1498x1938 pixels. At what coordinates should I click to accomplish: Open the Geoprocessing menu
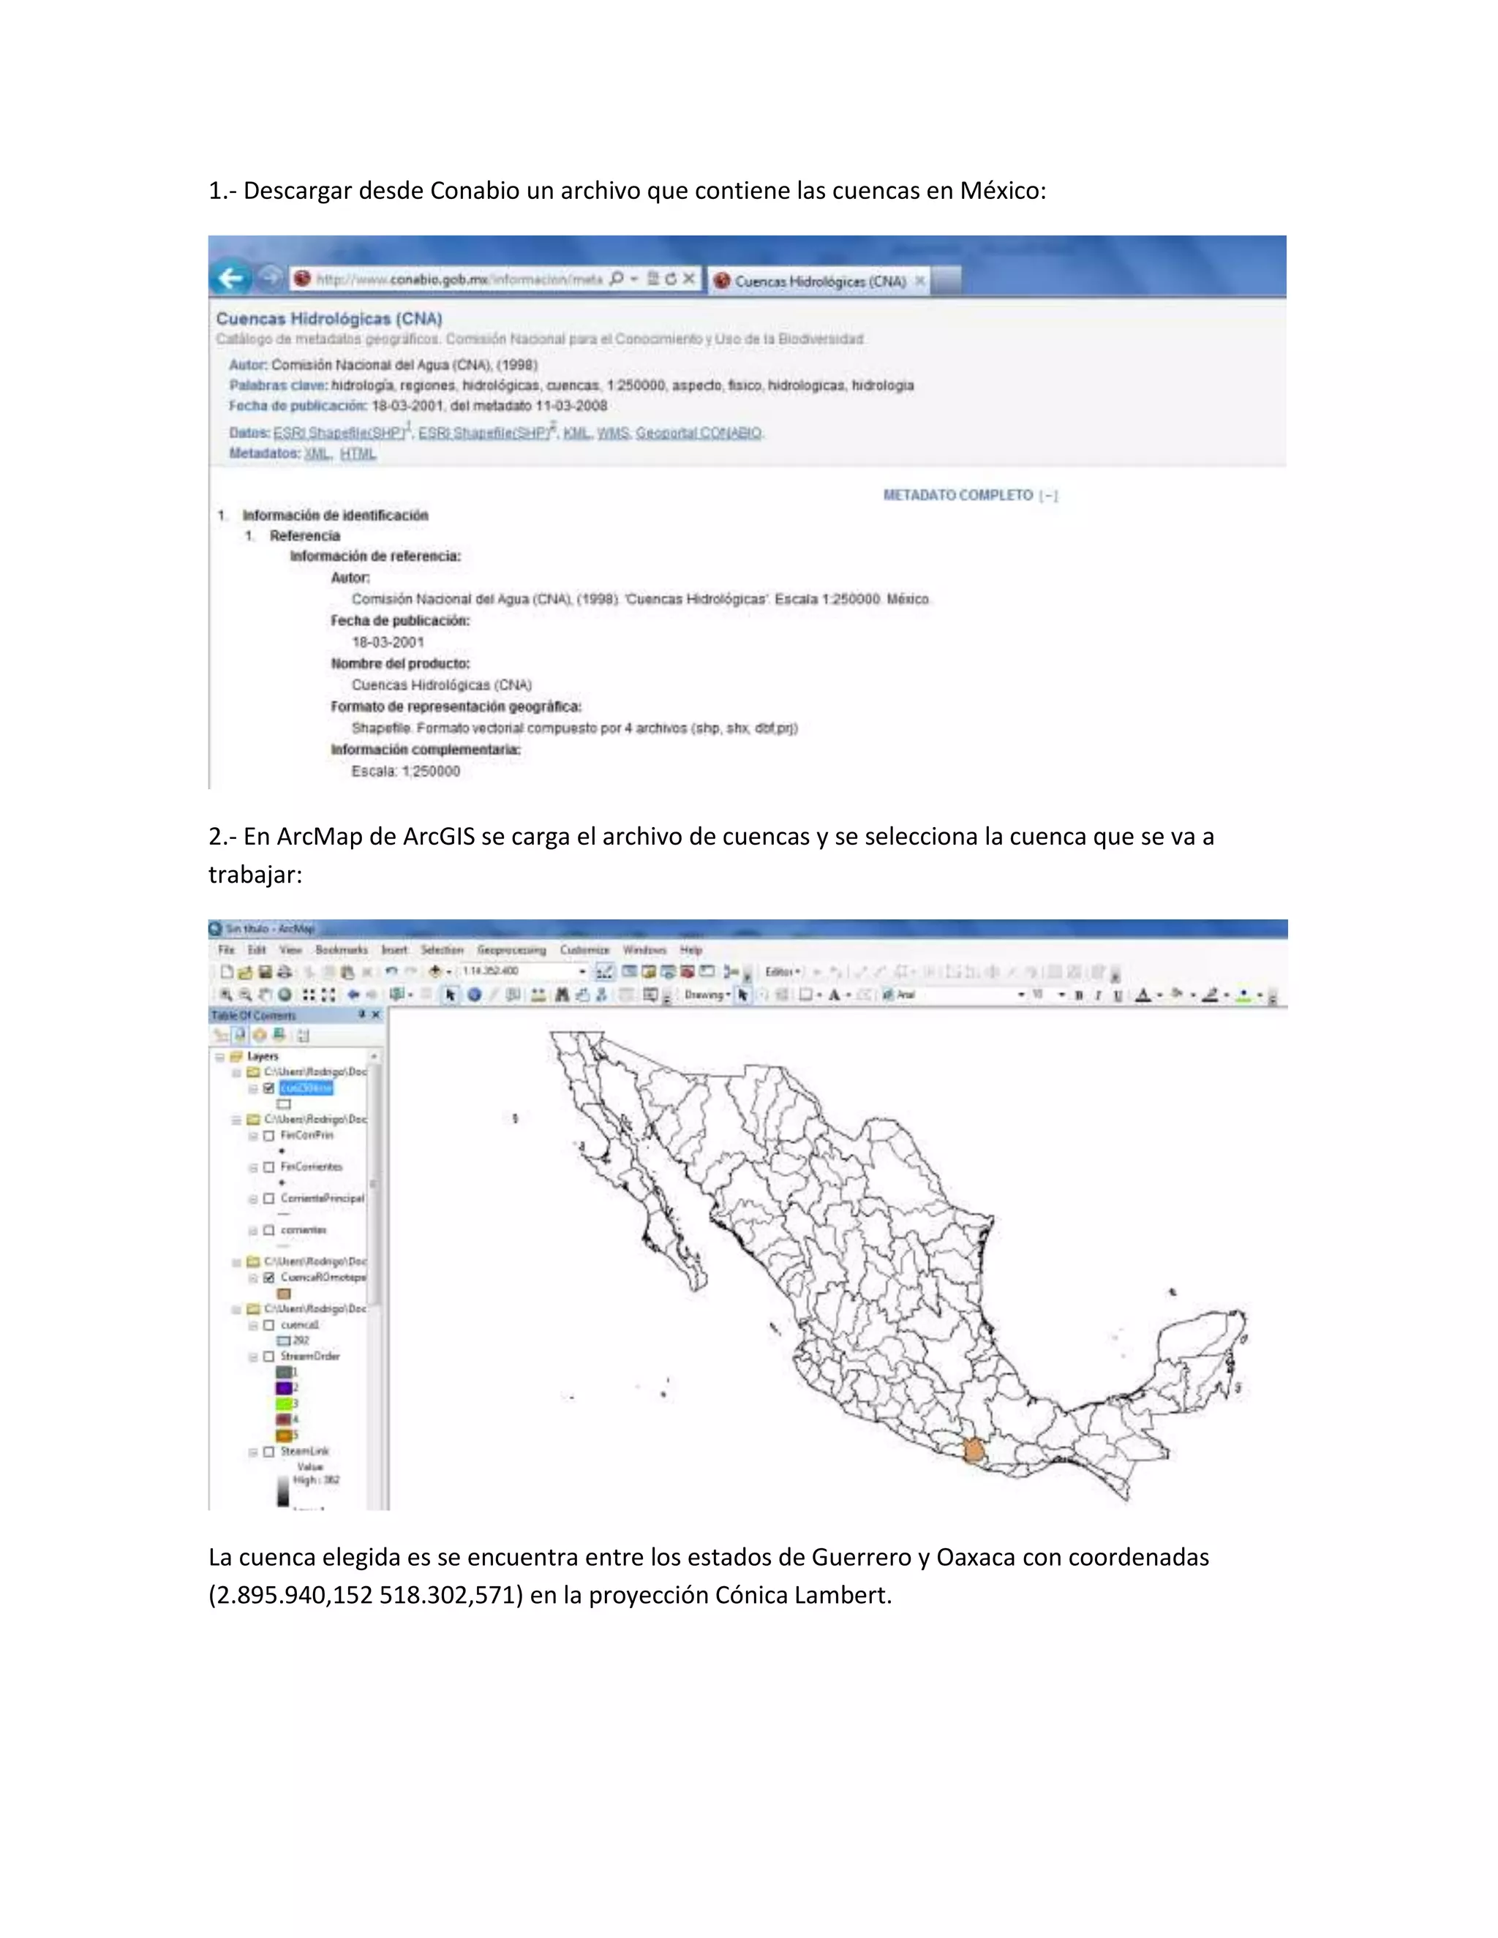pos(511,949)
